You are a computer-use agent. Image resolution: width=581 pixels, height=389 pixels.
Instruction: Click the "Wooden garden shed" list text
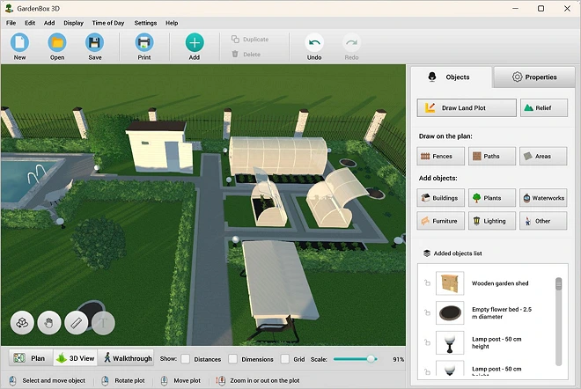pos(500,283)
